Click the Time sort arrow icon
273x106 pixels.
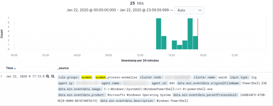tap(15, 69)
